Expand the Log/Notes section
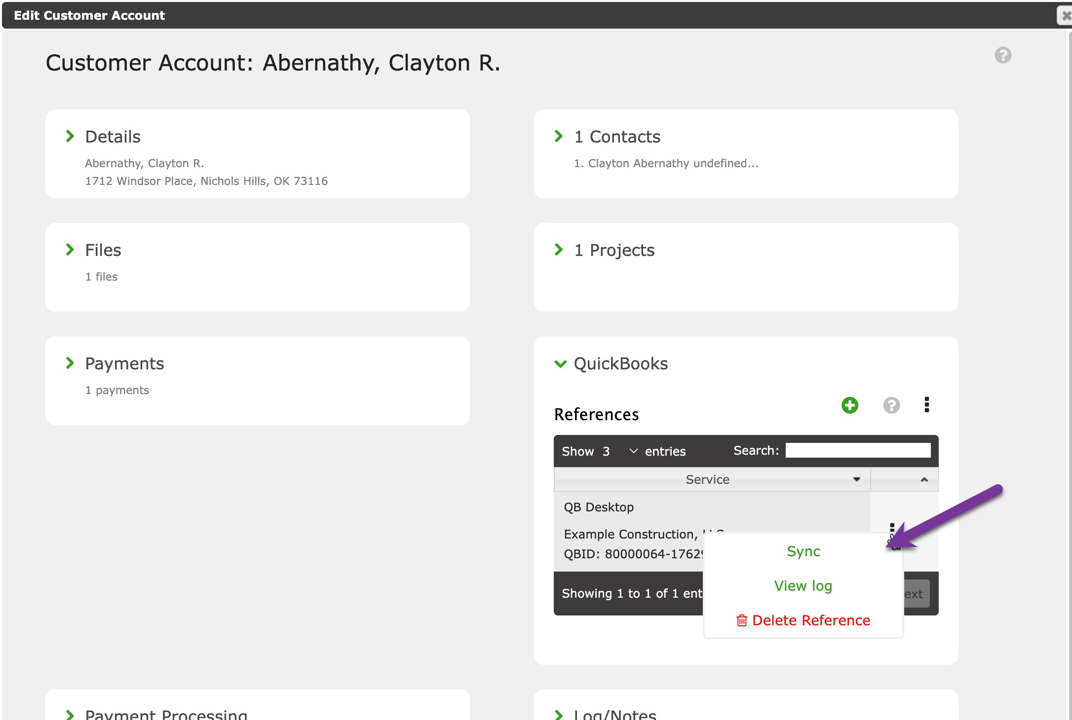 (559, 715)
